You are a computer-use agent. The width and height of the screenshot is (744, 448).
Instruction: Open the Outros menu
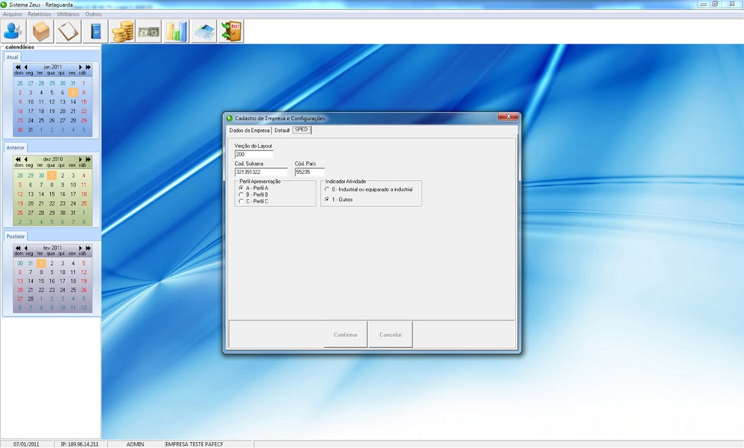pyautogui.click(x=94, y=14)
